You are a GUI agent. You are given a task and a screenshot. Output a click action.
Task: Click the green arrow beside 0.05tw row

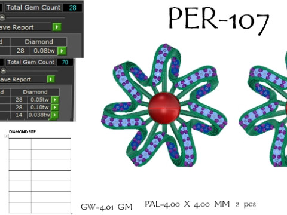coord(55,100)
